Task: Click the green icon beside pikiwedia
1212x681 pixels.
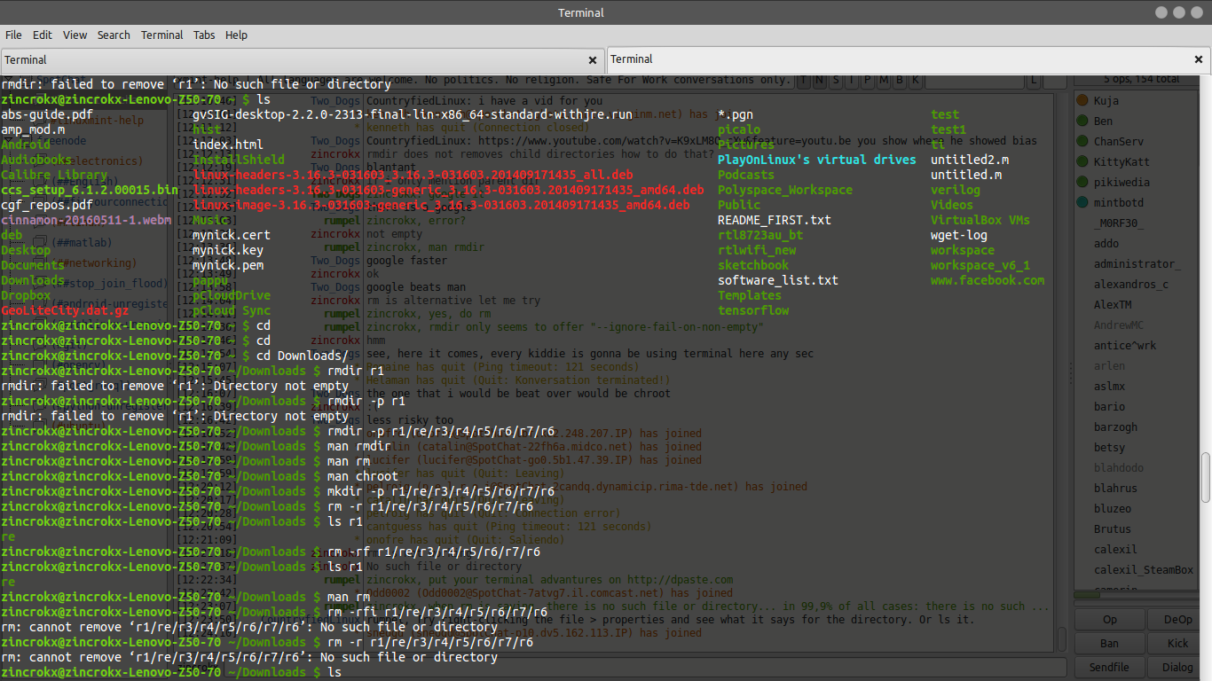Action: pos(1082,182)
